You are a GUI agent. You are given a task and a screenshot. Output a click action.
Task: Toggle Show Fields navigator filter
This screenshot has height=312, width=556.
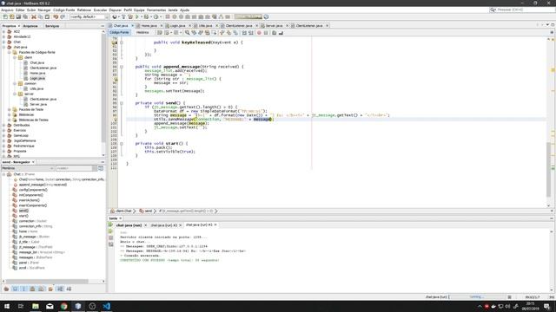(15, 289)
